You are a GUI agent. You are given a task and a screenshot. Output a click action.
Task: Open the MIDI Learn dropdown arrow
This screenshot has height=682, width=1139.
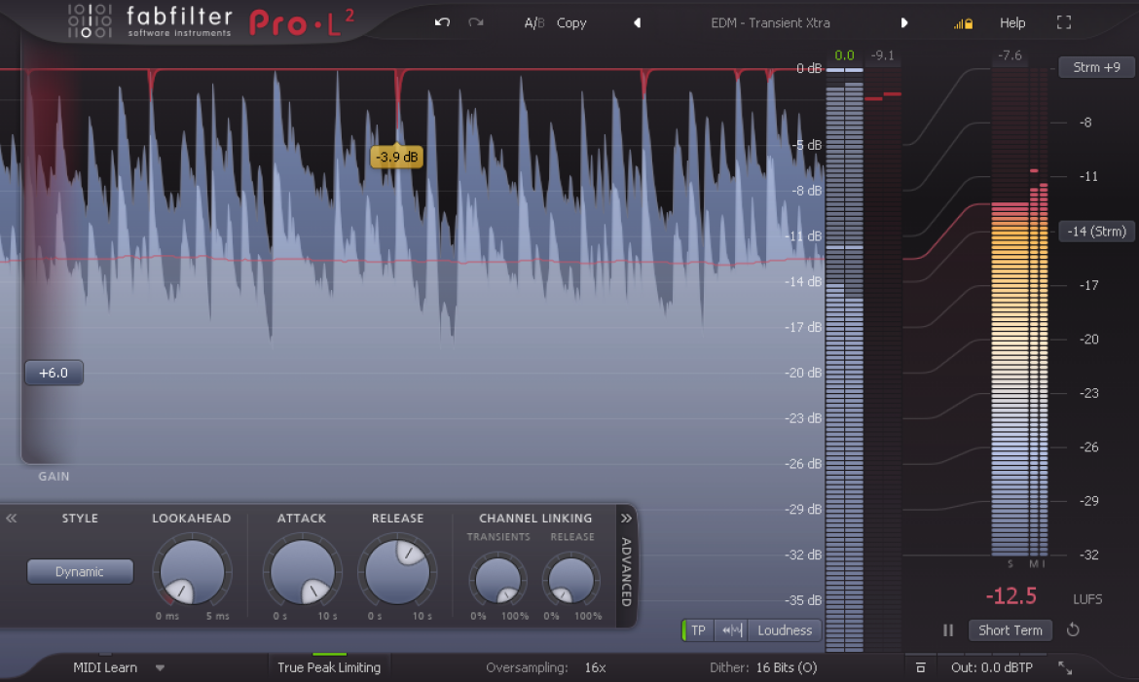point(160,668)
